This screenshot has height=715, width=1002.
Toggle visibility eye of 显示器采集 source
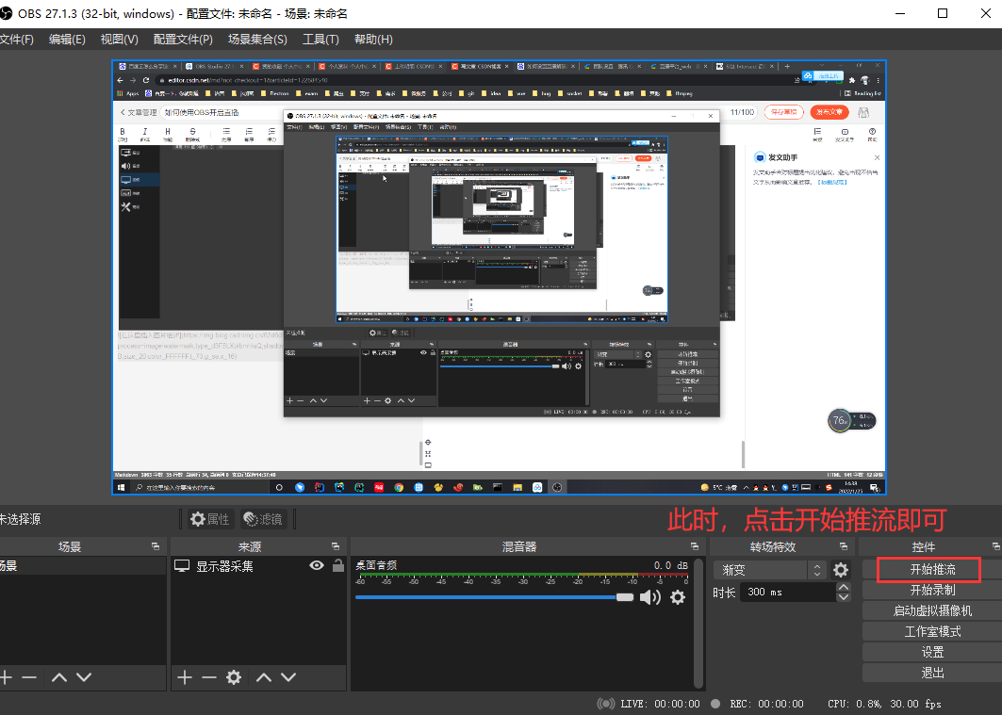click(317, 565)
